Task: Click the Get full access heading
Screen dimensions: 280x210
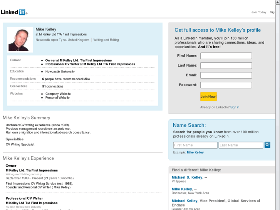Action: tap(218, 30)
